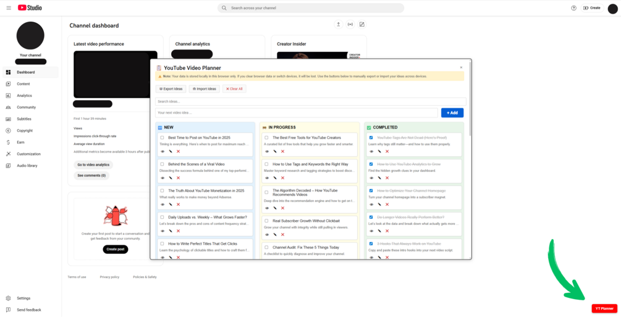621x317 pixels.
Task: Check 'Behind the Scenes of a Viral Video'
Action: [162, 164]
